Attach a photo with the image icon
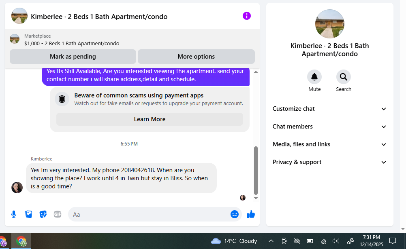The width and height of the screenshot is (406, 249). tap(28, 214)
